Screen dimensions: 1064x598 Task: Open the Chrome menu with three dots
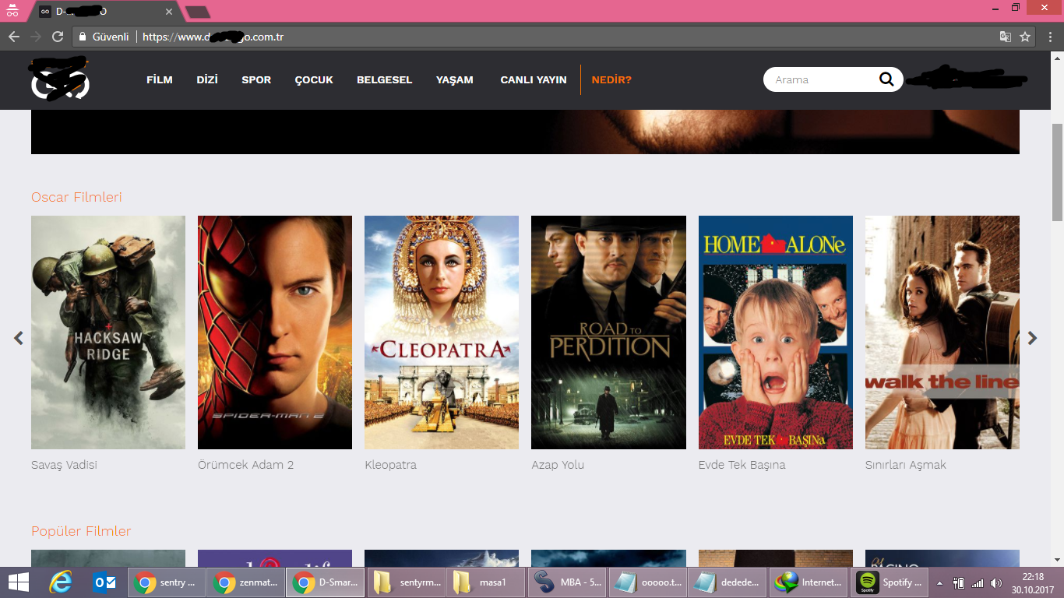[x=1048, y=37]
